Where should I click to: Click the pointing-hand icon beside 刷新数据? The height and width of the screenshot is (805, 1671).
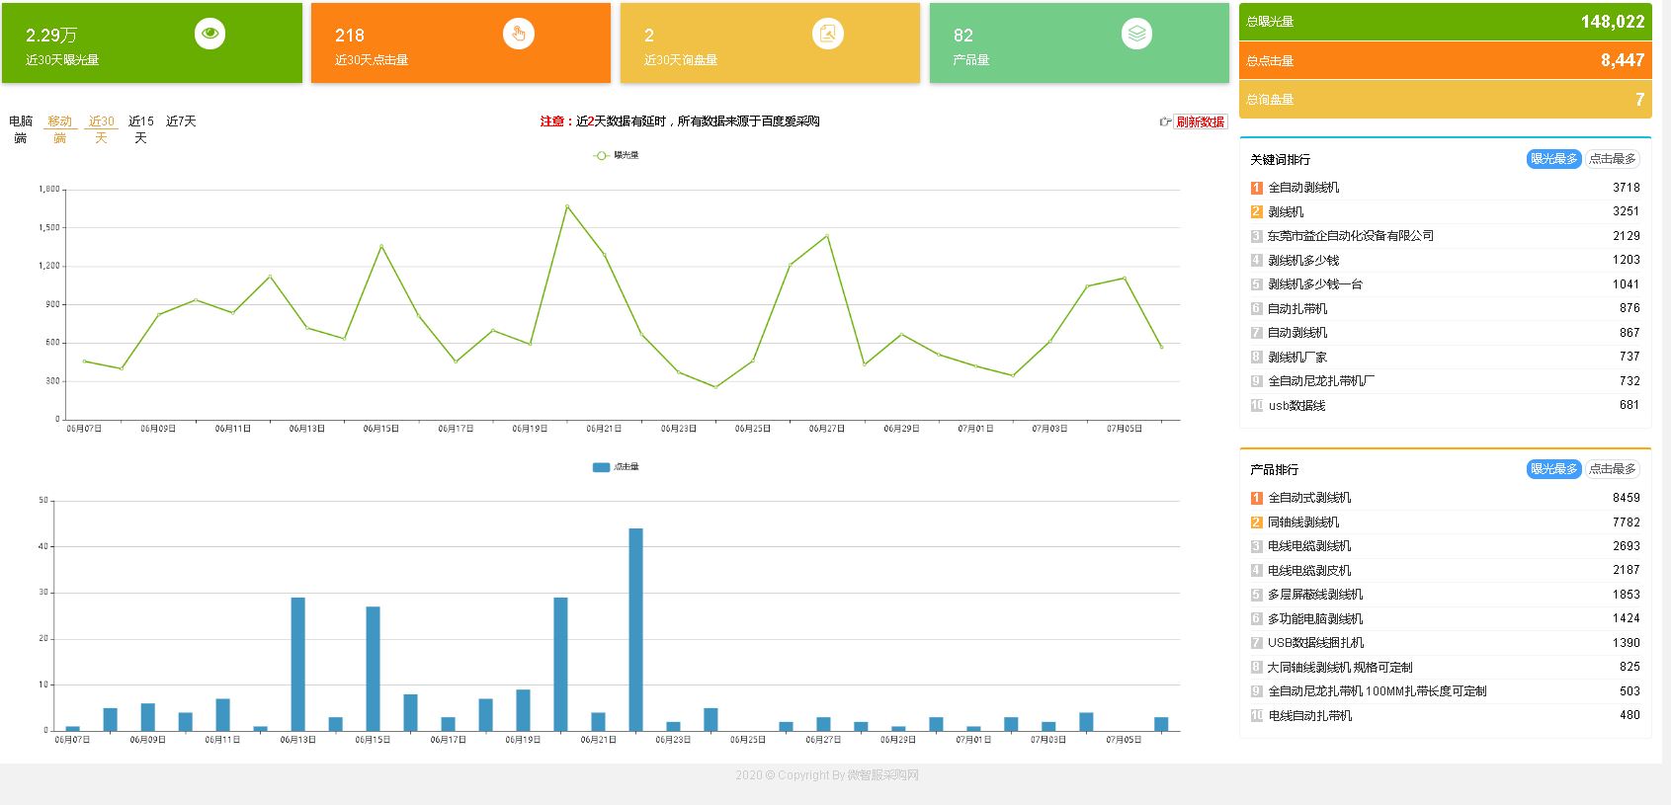pyautogui.click(x=1165, y=121)
